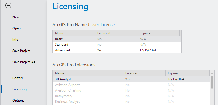The width and height of the screenshot is (218, 105).
Task: Click Name header in Extensions table
Action: [x=88, y=73]
